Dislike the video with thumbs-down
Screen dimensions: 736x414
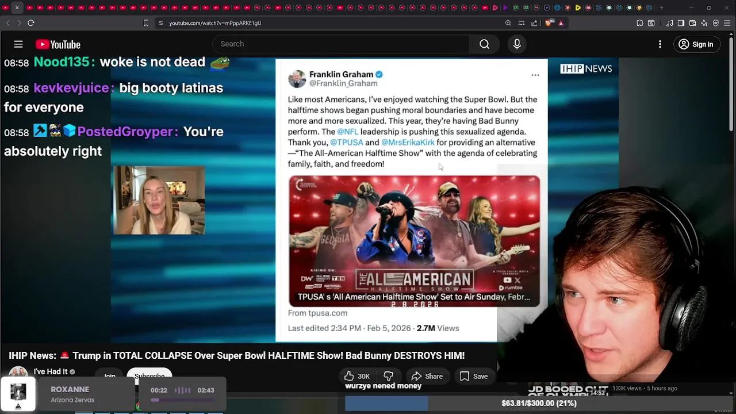click(389, 376)
